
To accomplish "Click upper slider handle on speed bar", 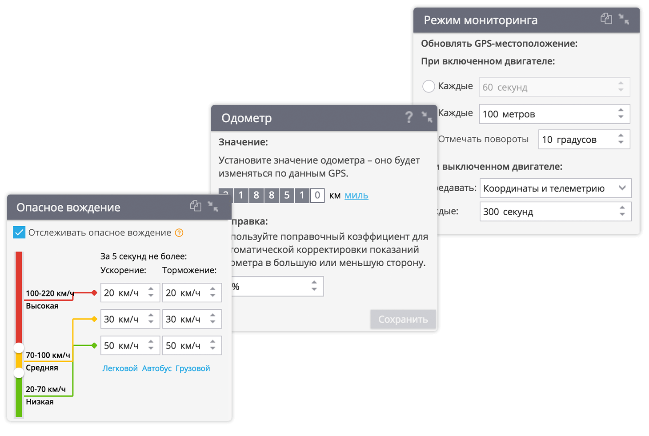I will pos(19,348).
